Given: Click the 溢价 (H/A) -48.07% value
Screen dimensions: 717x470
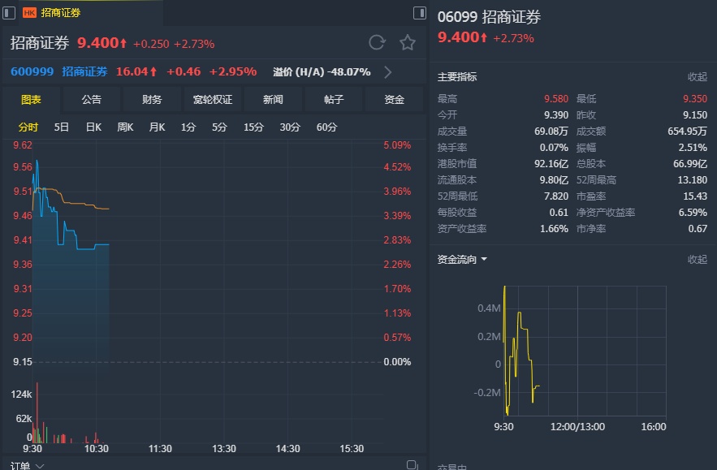Looking at the screenshot, I should 322,71.
